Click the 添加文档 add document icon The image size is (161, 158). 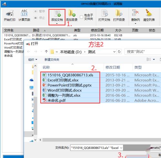57,14
